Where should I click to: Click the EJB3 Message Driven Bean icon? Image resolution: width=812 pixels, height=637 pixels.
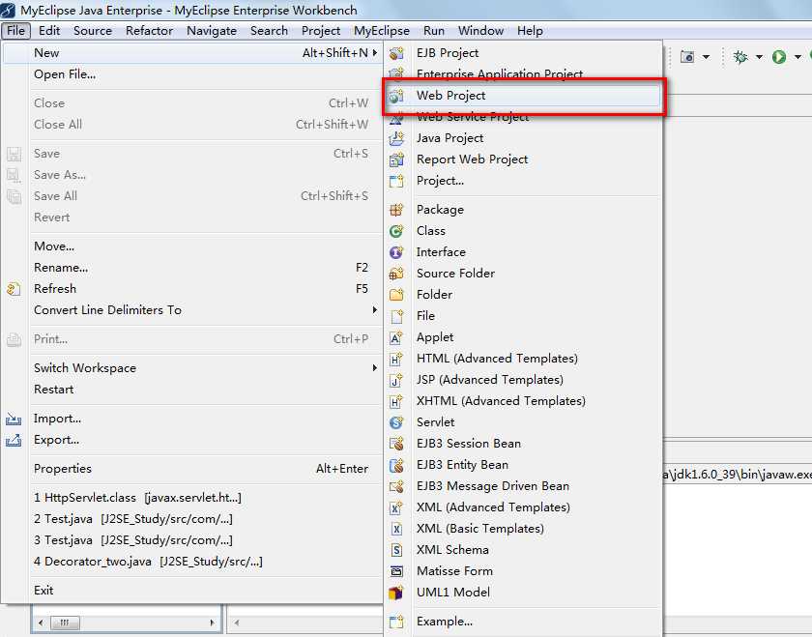point(396,486)
